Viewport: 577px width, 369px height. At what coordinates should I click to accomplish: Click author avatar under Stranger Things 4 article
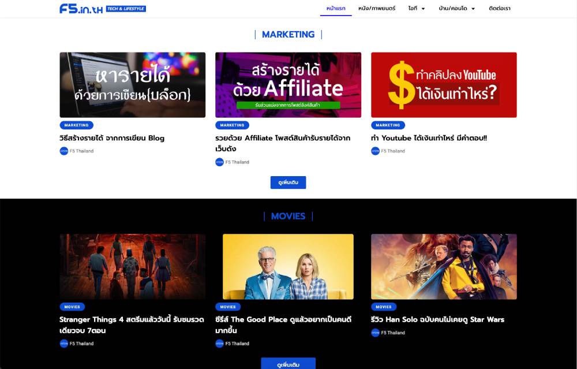tap(64, 344)
